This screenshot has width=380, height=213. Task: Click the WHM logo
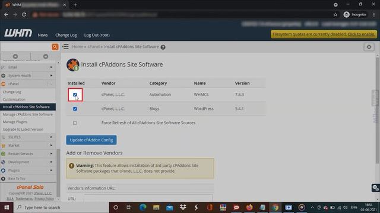(18, 33)
